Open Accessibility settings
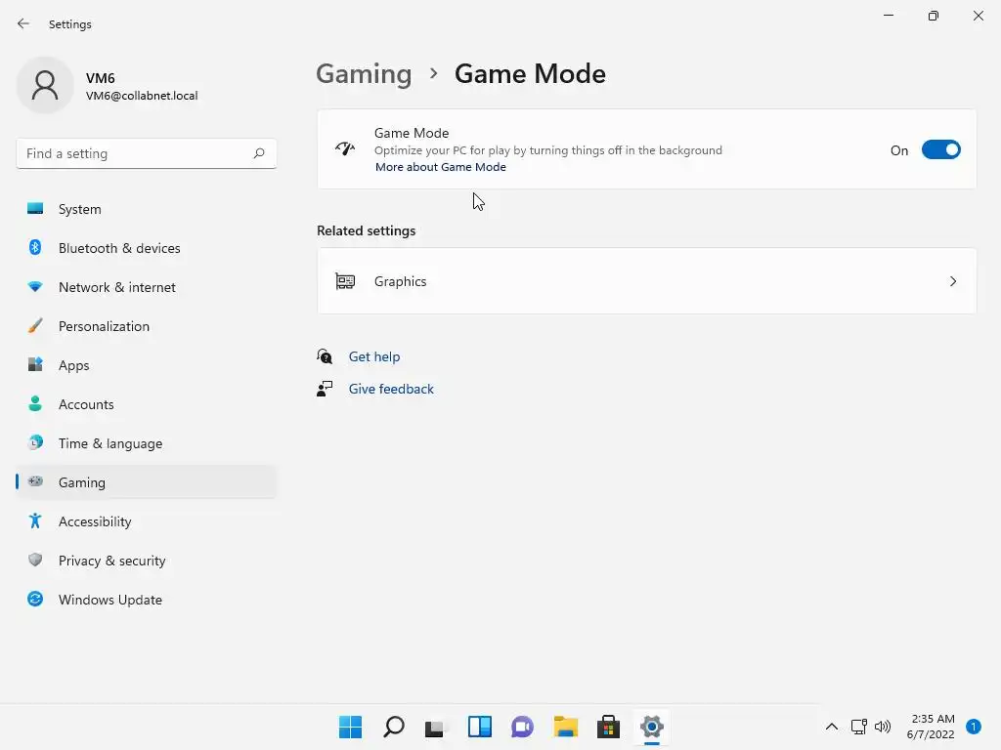 [x=147, y=521]
